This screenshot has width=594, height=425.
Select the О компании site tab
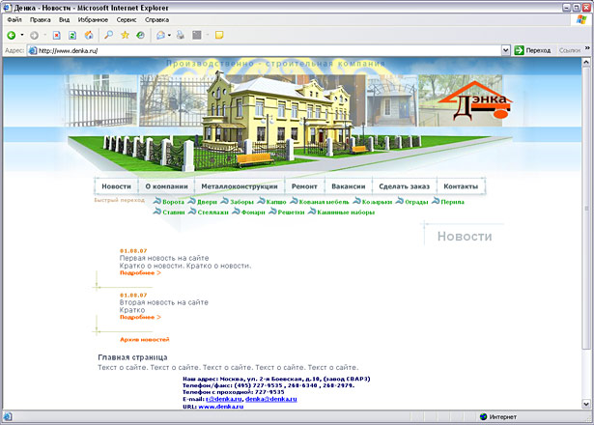(x=167, y=186)
